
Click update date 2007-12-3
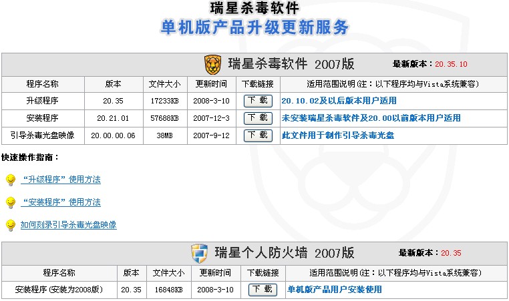click(211, 118)
